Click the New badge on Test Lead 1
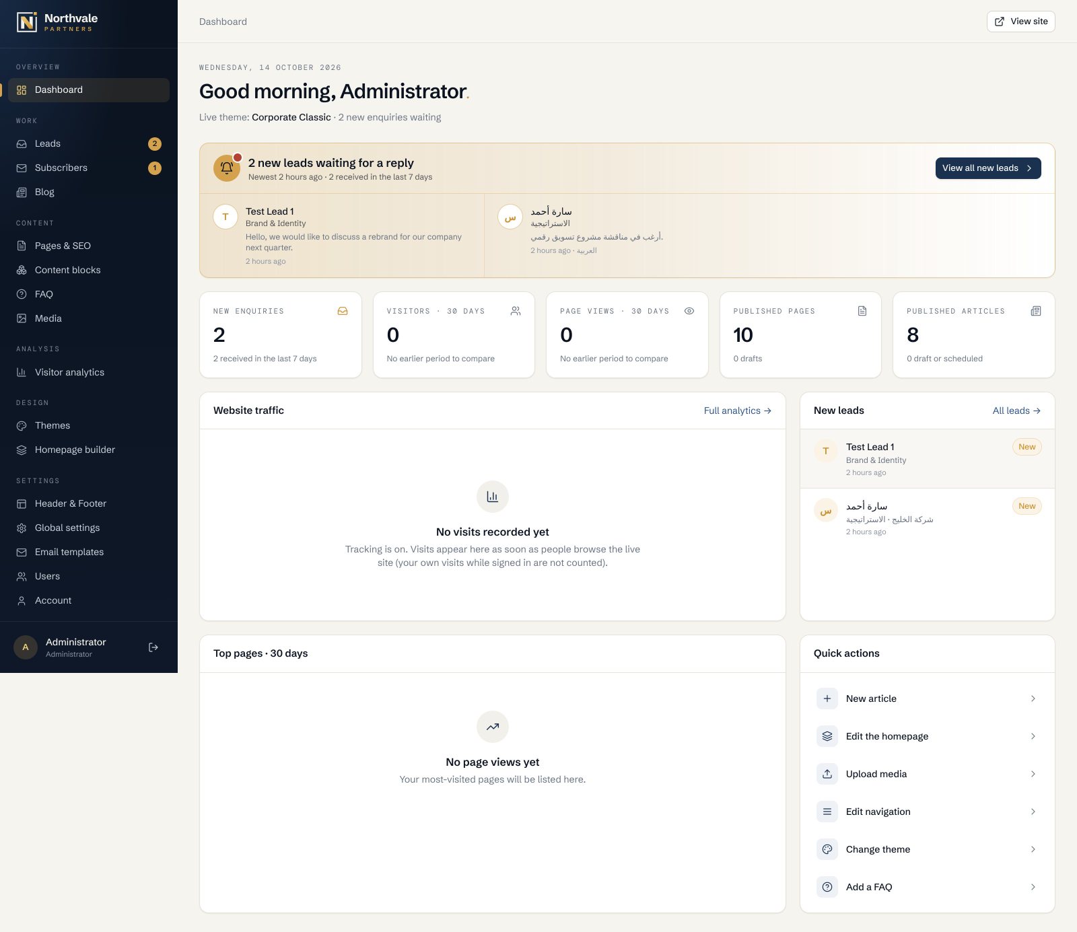Image resolution: width=1077 pixels, height=932 pixels. (x=1027, y=447)
